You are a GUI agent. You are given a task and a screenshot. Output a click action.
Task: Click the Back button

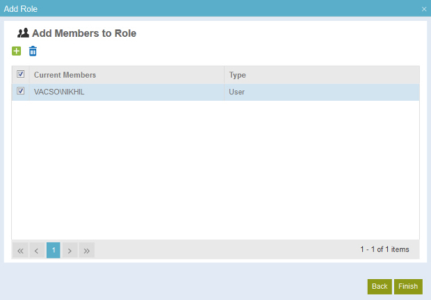pyautogui.click(x=380, y=287)
